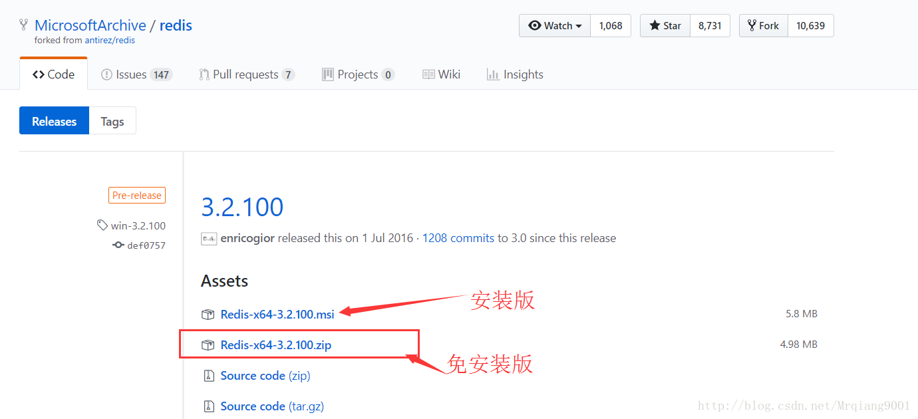Image resolution: width=918 pixels, height=419 pixels.
Task: Open the redis repository link
Action: [x=176, y=25]
